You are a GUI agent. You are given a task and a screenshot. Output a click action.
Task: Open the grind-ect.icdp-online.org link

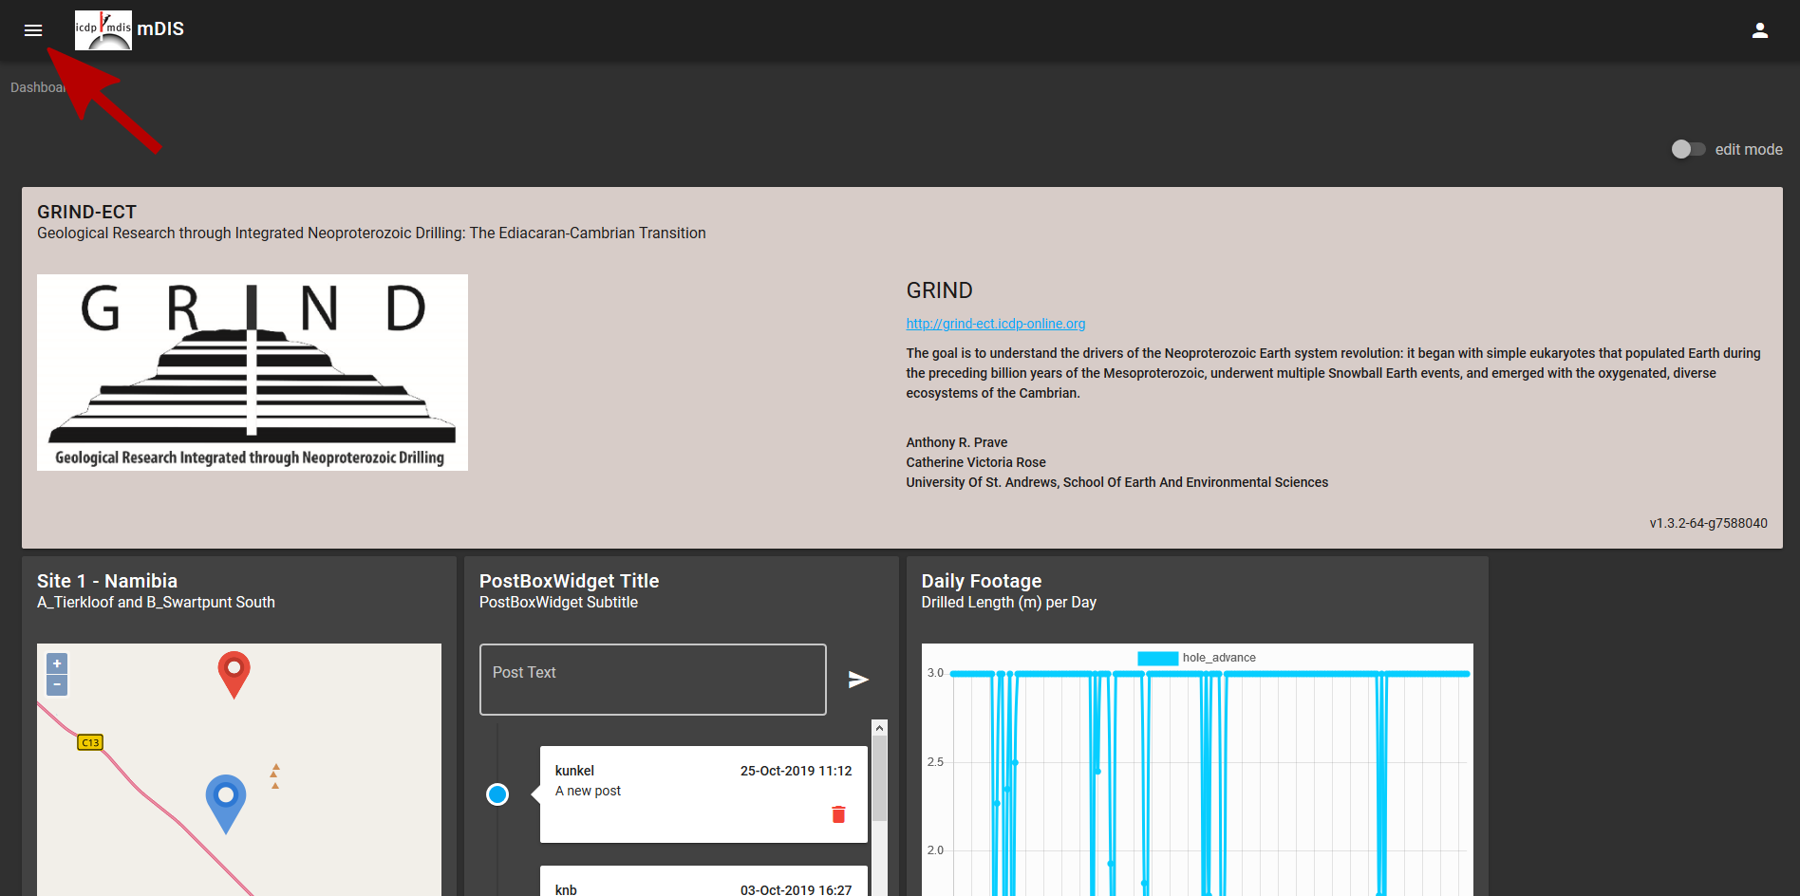tap(995, 324)
